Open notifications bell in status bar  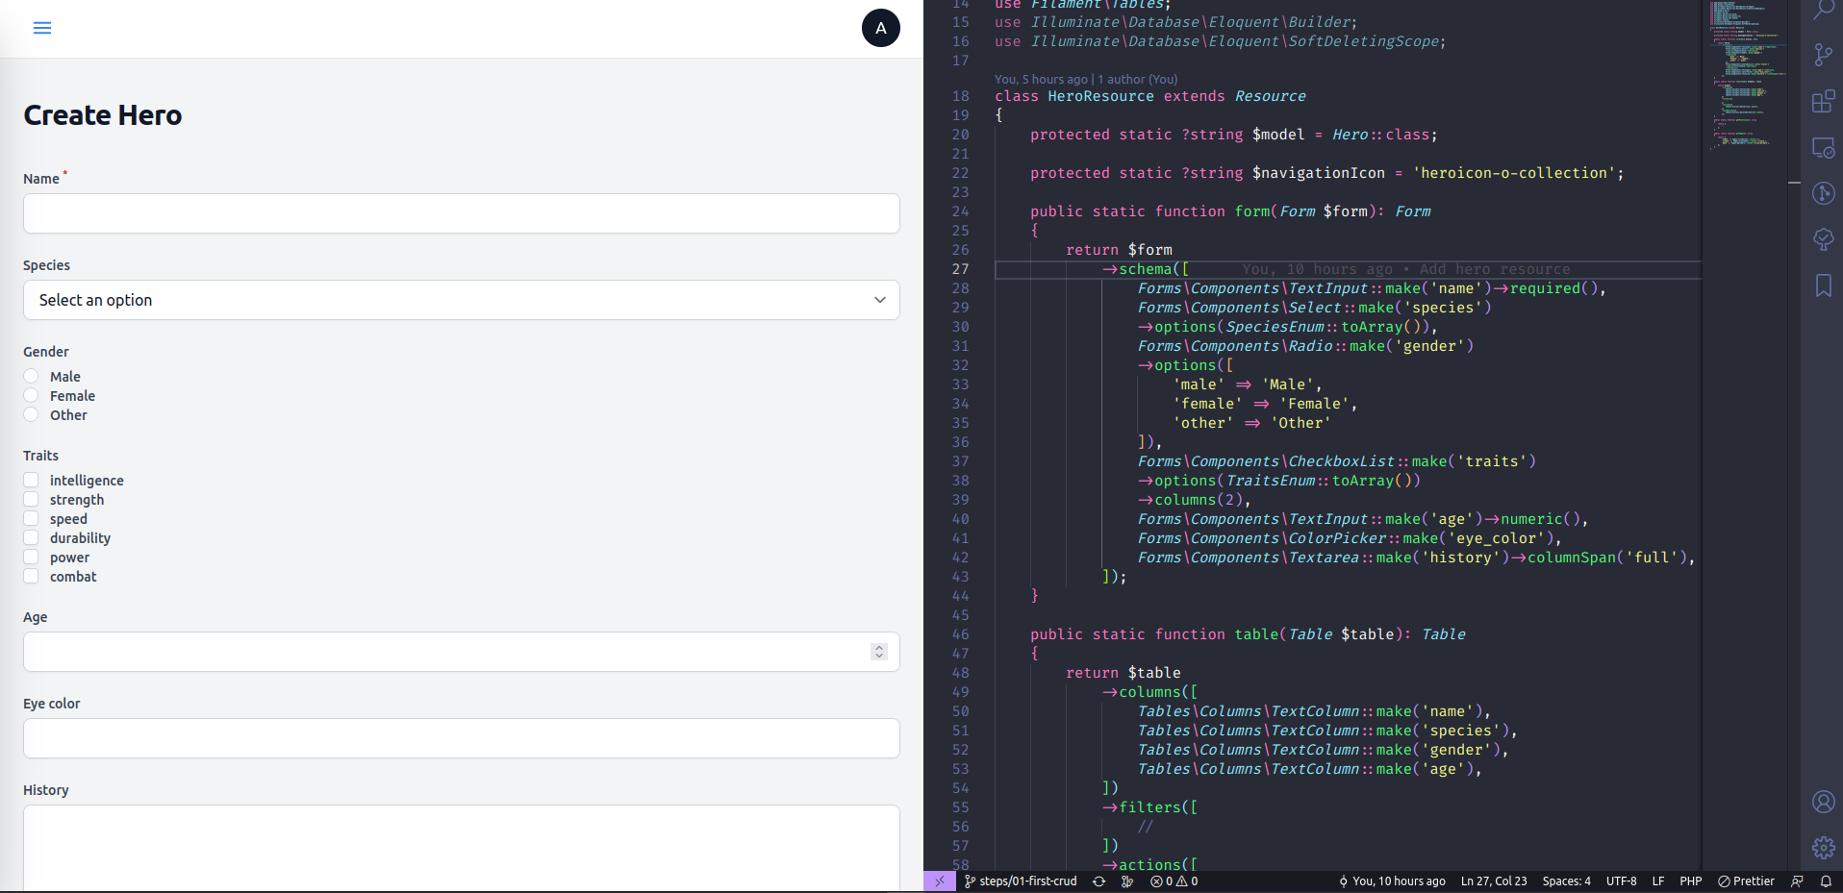click(x=1825, y=881)
